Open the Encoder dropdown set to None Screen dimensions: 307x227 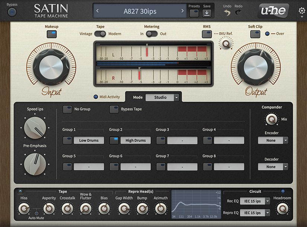click(x=273, y=140)
